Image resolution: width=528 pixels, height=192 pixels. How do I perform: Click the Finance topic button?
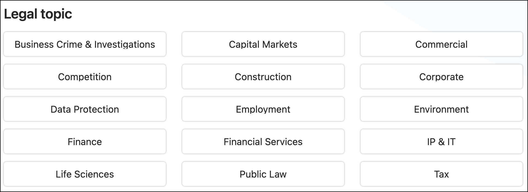coord(85,142)
